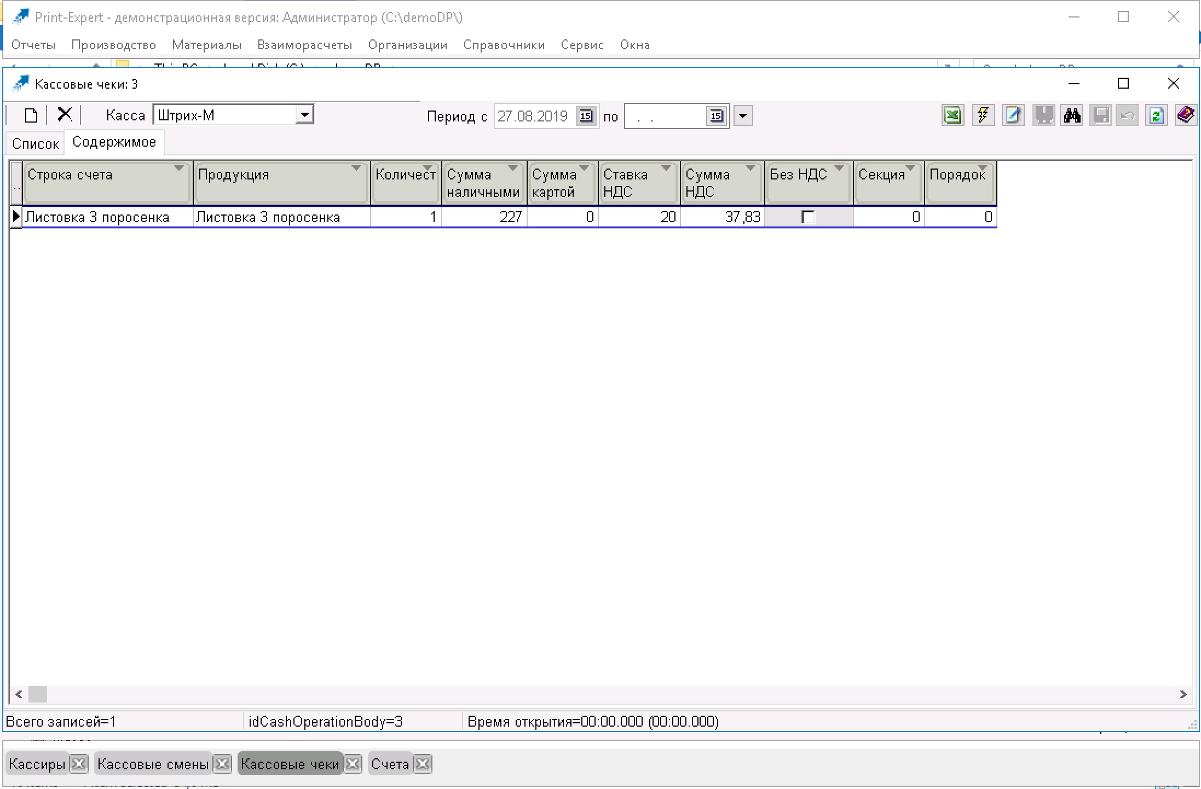
Task: Switch to the Счета window
Action: (x=390, y=764)
